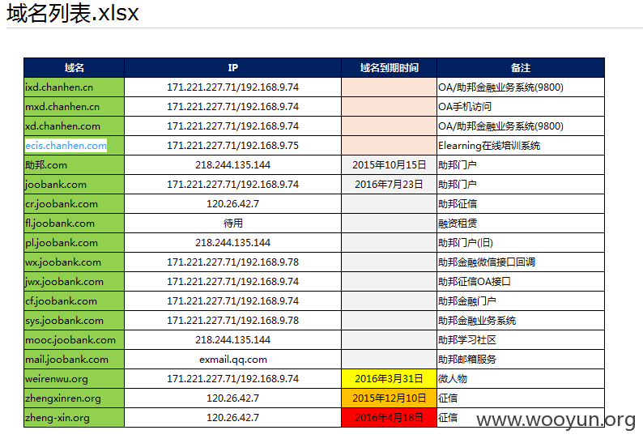Select cell mail.joobank.com
643x443 pixels.
[75, 360]
